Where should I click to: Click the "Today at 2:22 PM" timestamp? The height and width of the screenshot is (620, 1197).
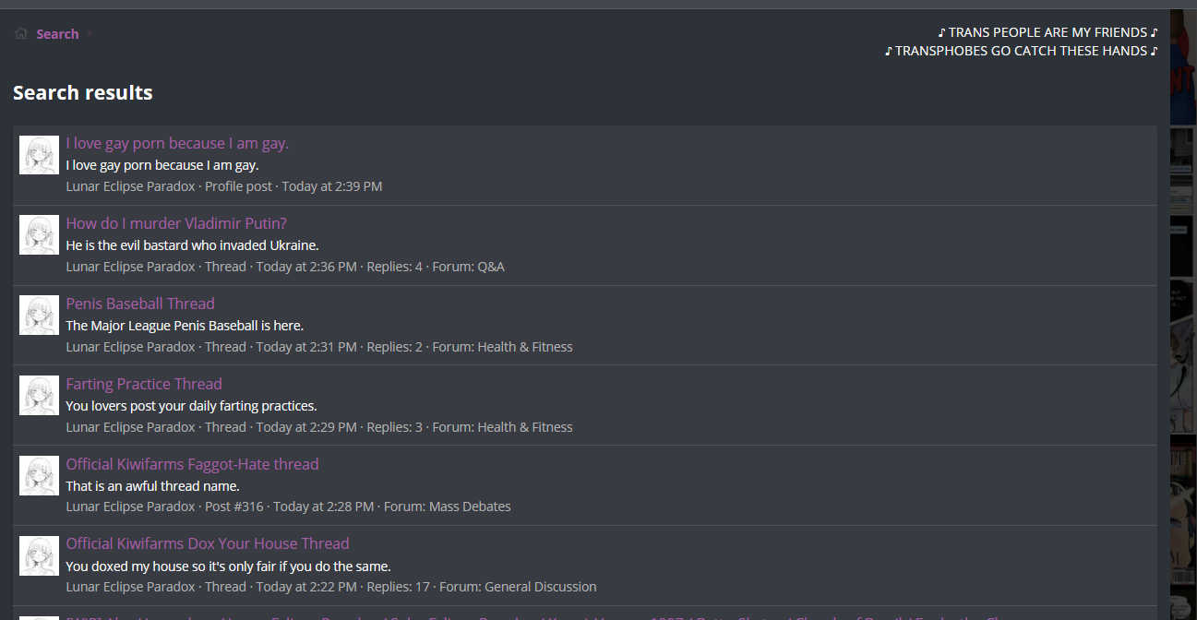306,587
